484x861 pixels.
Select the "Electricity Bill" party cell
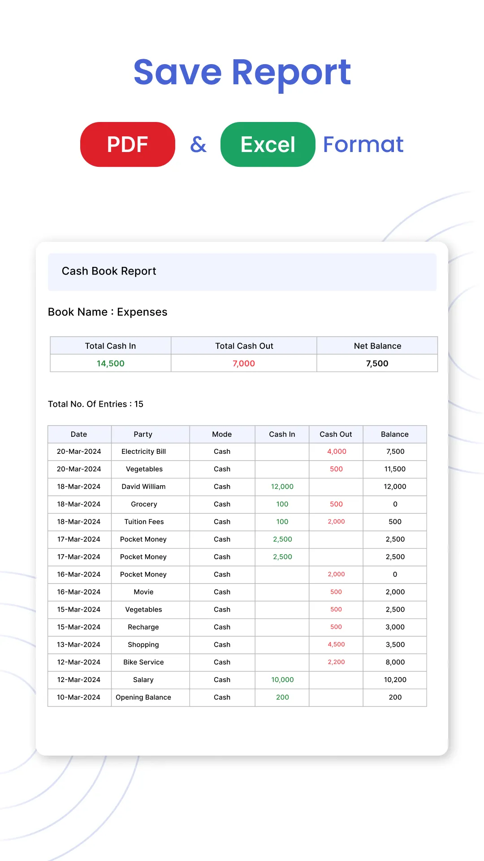(x=151, y=452)
